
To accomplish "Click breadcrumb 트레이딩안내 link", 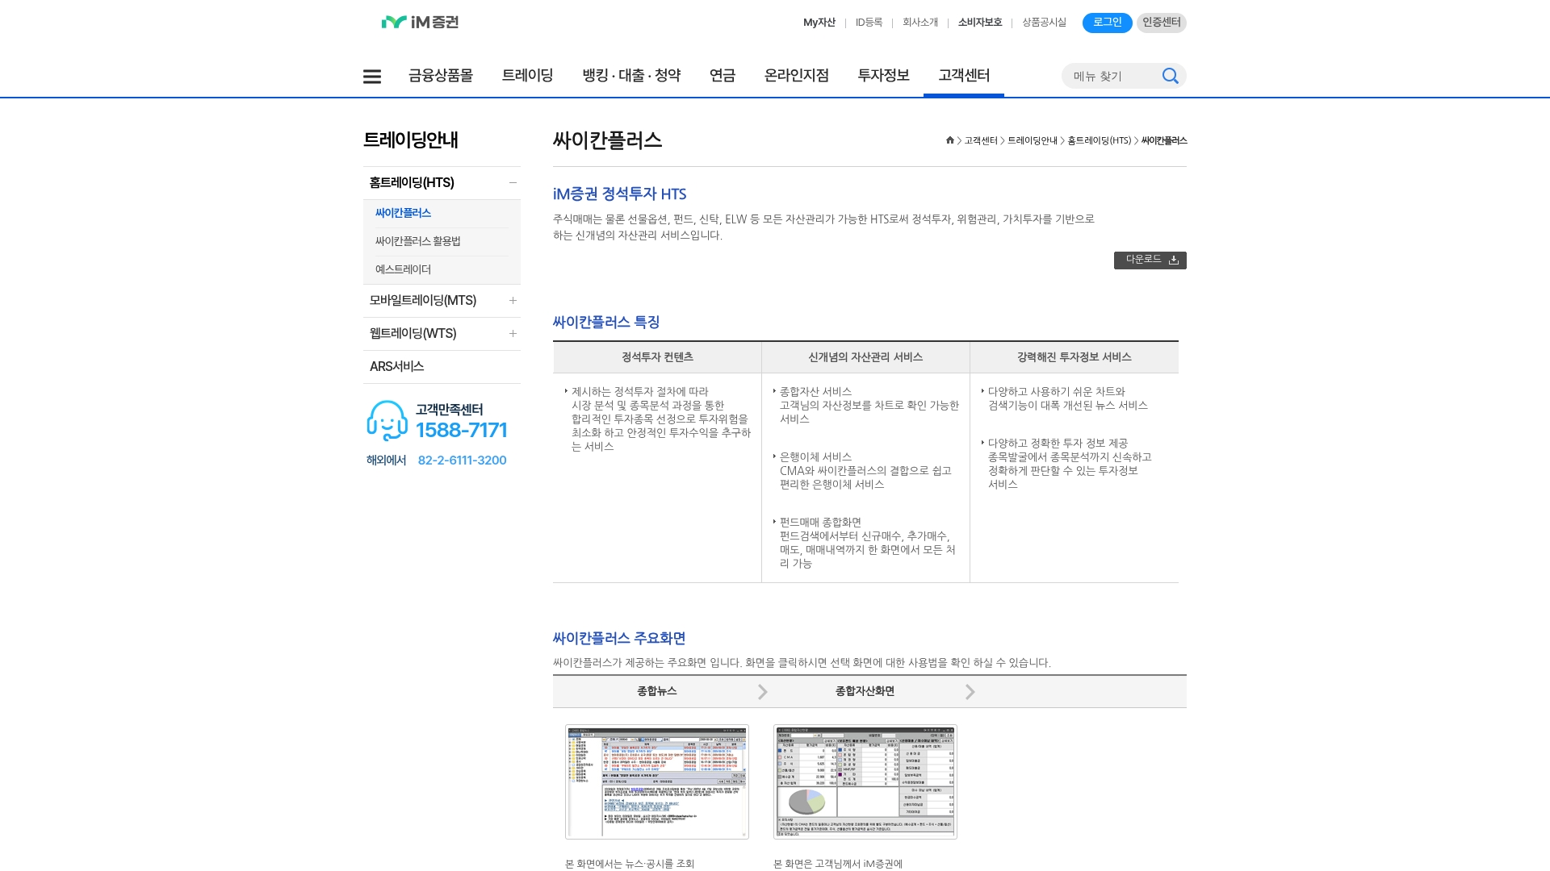I will click(1033, 140).
